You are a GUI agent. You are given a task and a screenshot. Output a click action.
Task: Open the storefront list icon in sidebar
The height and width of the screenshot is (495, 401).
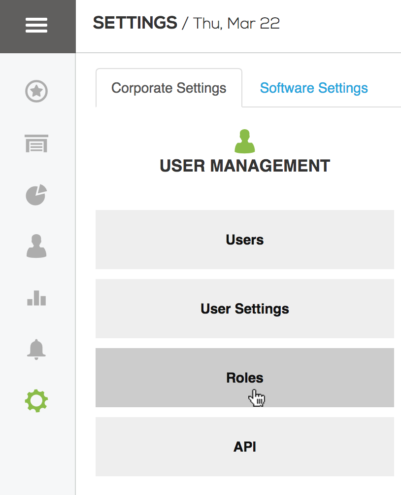[36, 143]
